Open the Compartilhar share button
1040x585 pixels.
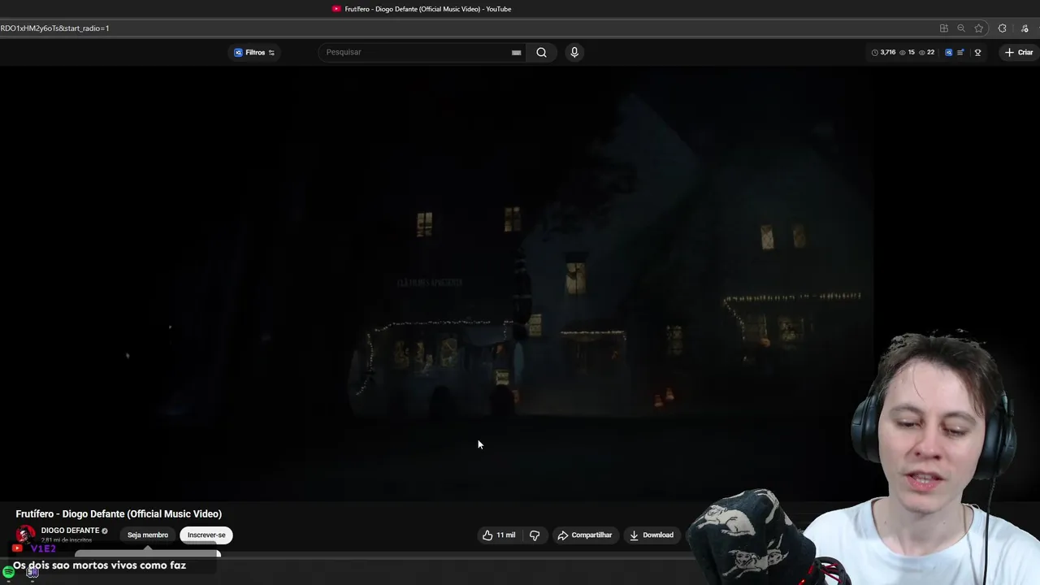click(x=585, y=535)
